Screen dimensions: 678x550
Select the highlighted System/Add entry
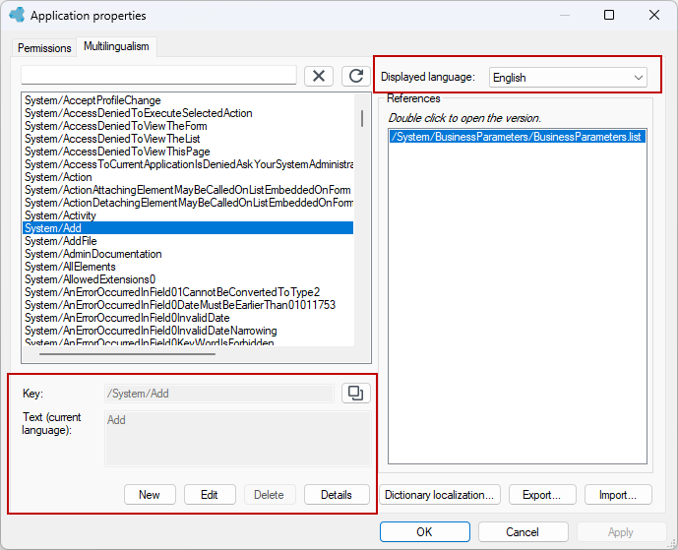[188, 228]
